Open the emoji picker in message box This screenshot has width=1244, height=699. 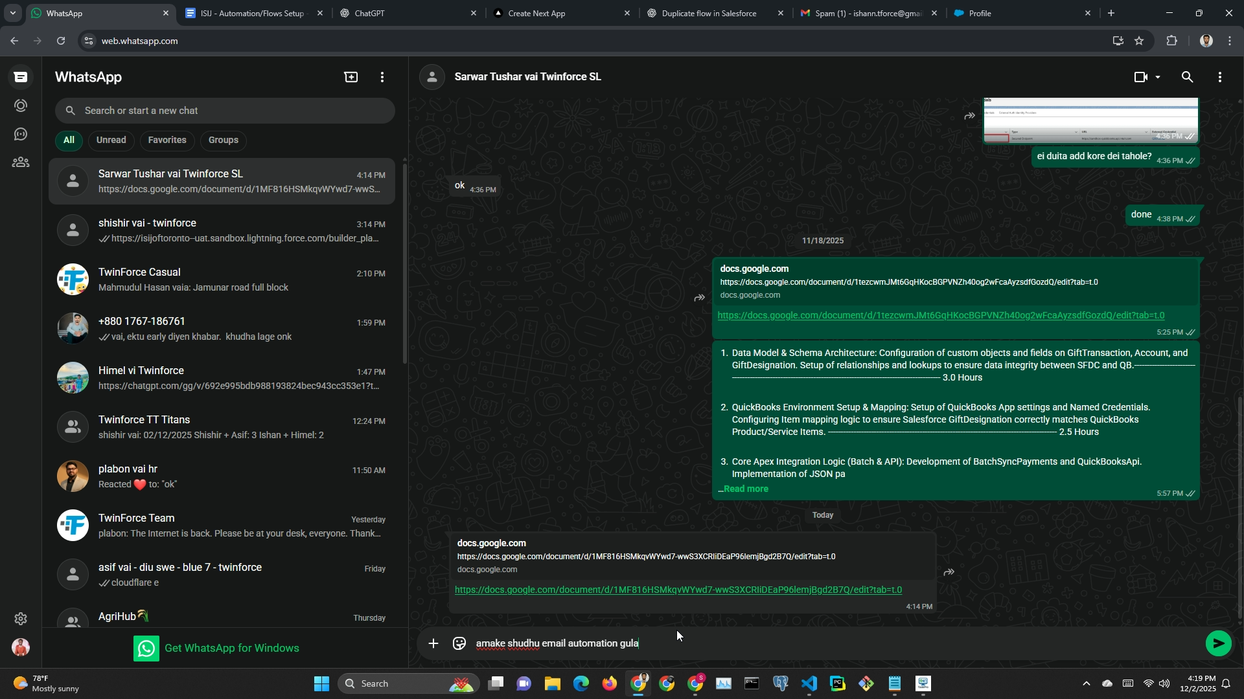pyautogui.click(x=459, y=643)
